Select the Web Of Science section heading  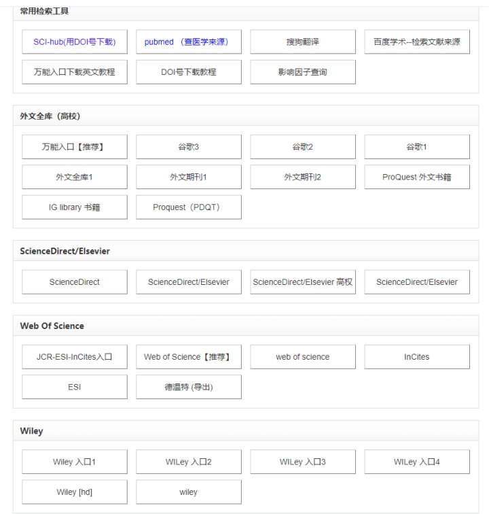click(52, 326)
